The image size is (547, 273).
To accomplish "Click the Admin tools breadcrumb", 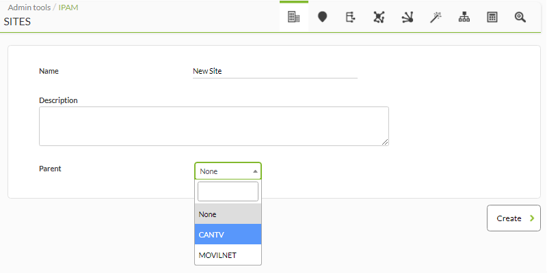I will [x=29, y=8].
